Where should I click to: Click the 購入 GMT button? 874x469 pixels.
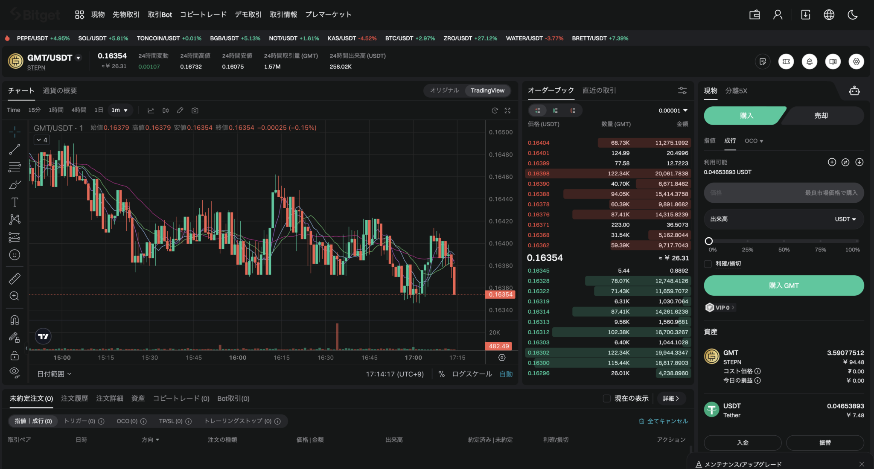click(784, 285)
